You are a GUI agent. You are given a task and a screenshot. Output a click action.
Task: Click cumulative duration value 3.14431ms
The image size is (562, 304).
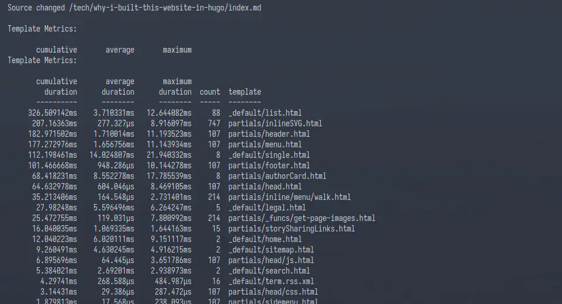coord(59,292)
